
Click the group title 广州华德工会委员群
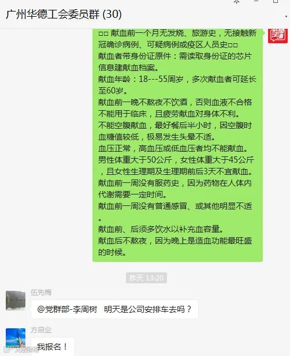coord(53,14)
